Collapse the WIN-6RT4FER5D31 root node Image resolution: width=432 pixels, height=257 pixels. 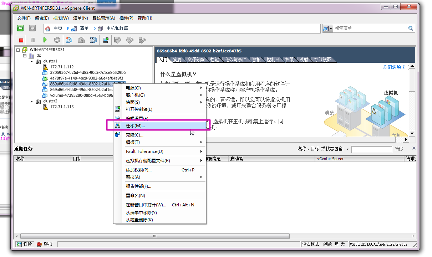coord(18,50)
